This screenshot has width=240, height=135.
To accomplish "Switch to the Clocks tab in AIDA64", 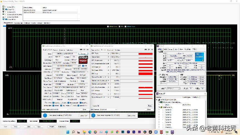I will (x=33, y=23).
